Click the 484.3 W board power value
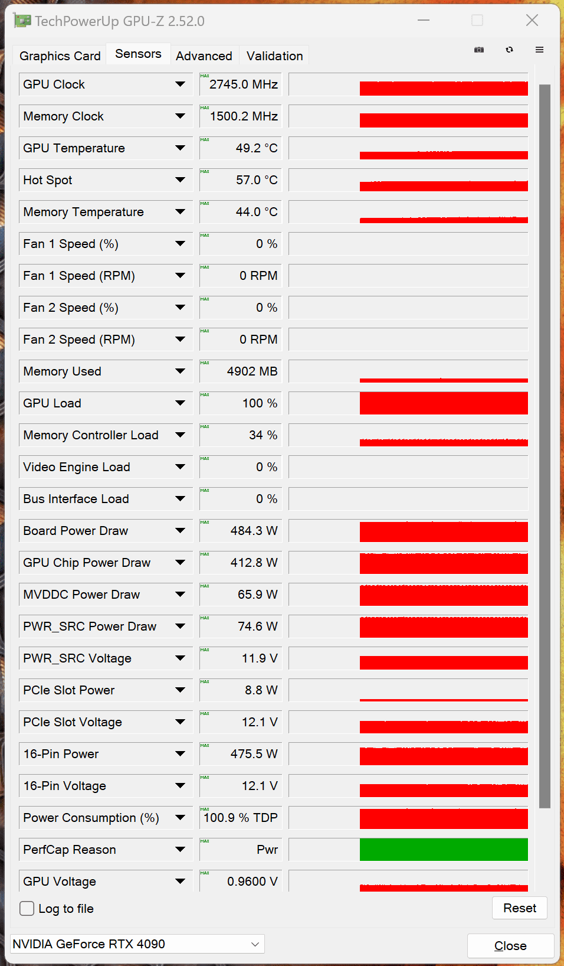Screen dimensions: 564x966 click(241, 531)
